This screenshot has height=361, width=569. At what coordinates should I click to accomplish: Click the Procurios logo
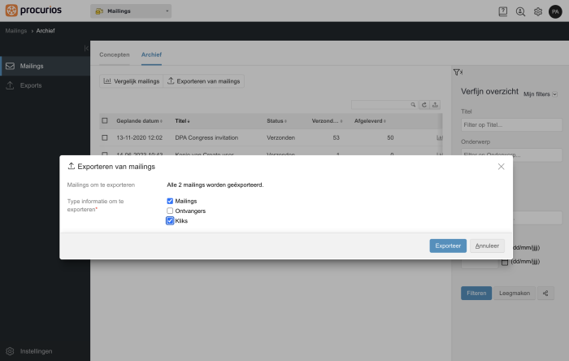tap(33, 10)
